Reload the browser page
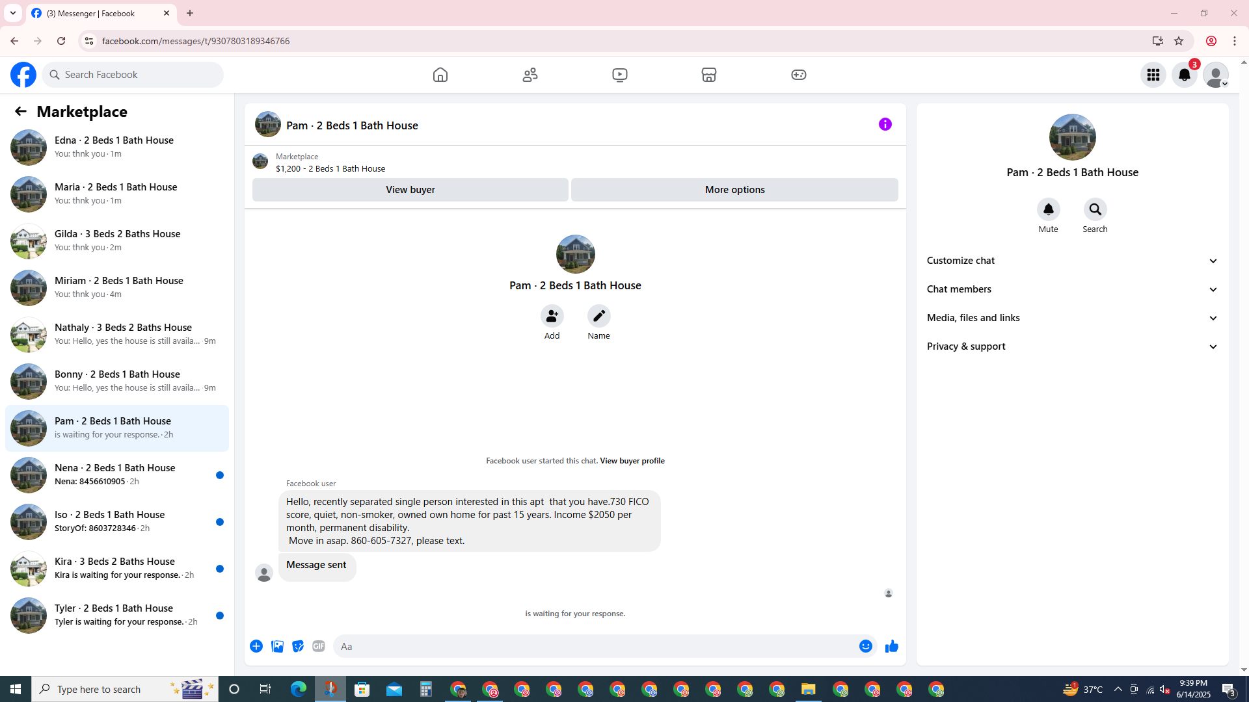1249x702 pixels. 61,41
